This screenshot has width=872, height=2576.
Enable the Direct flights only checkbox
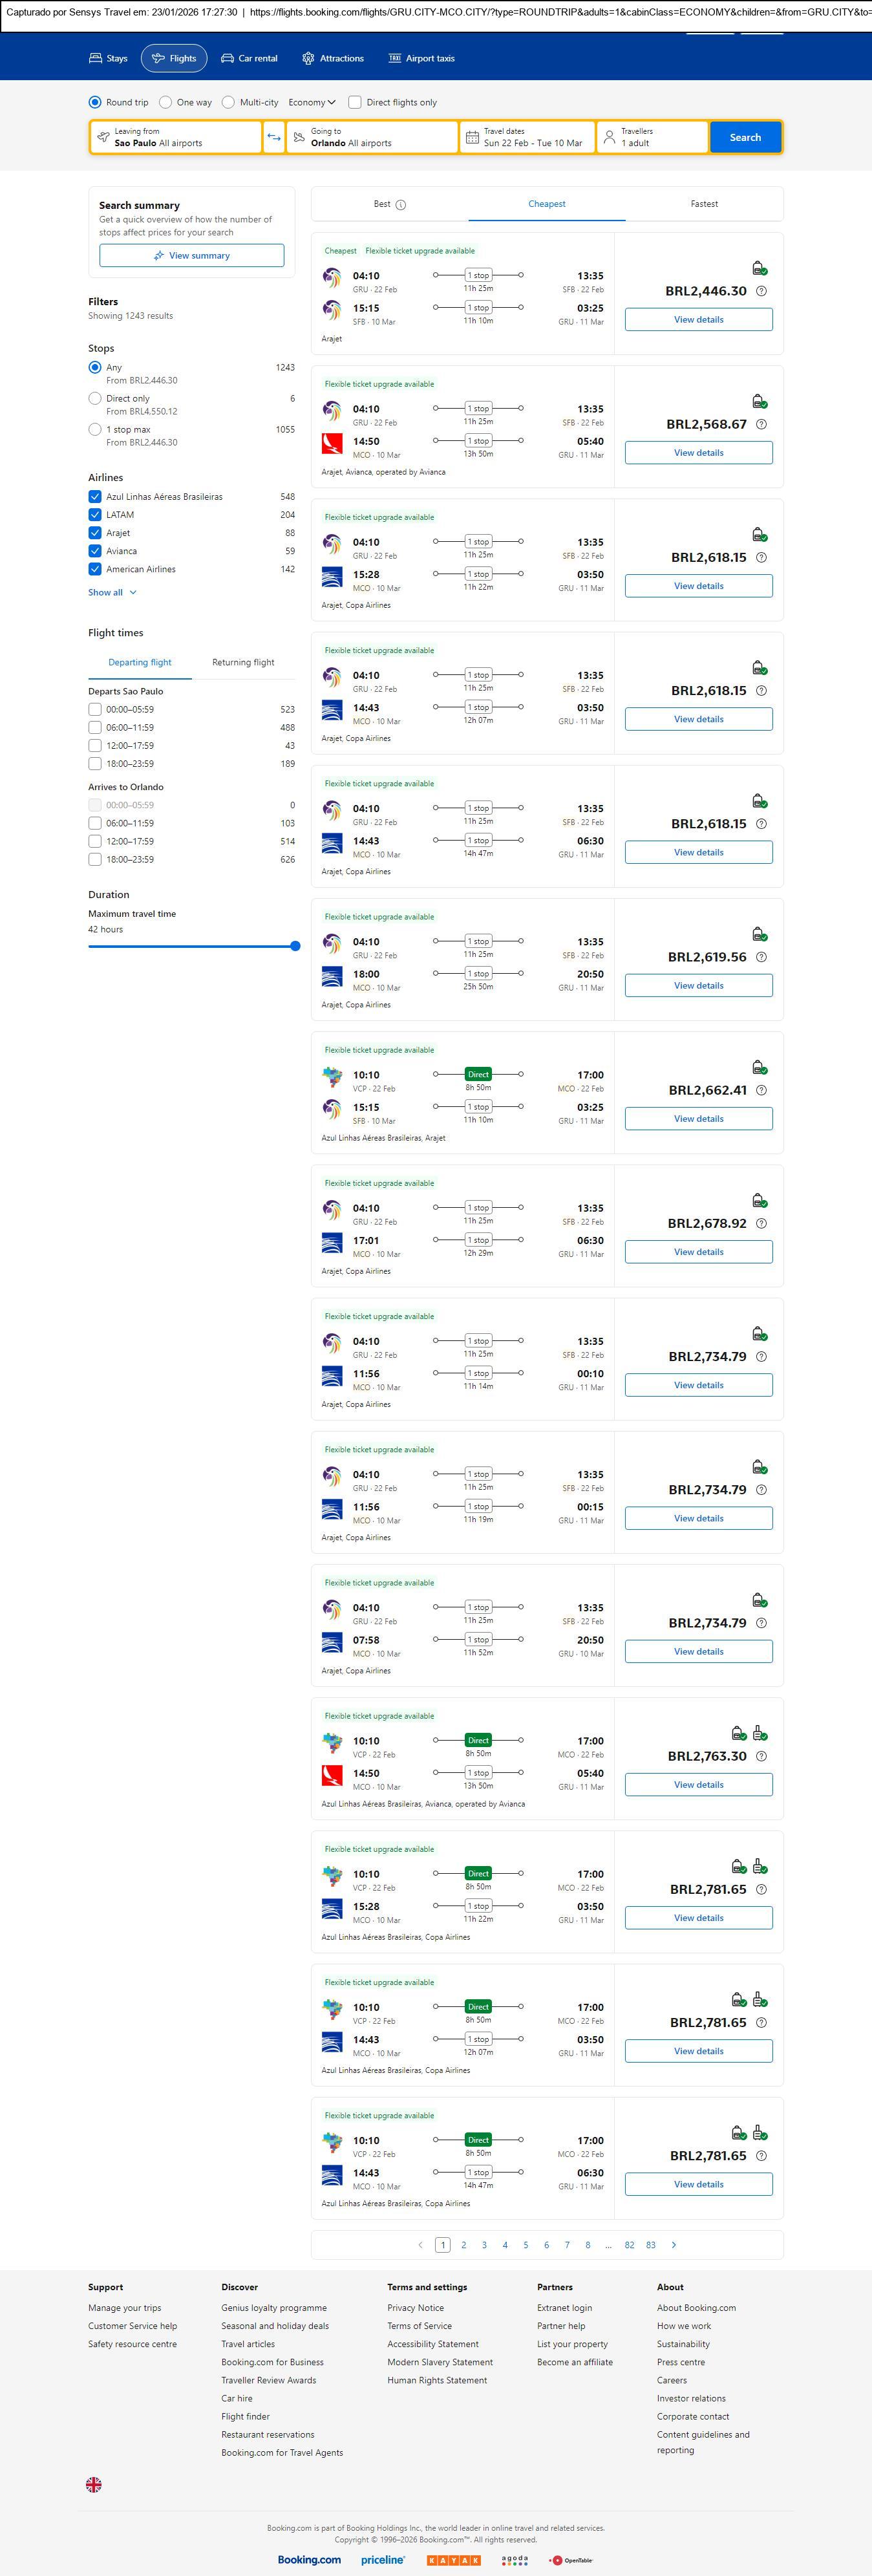click(x=355, y=102)
